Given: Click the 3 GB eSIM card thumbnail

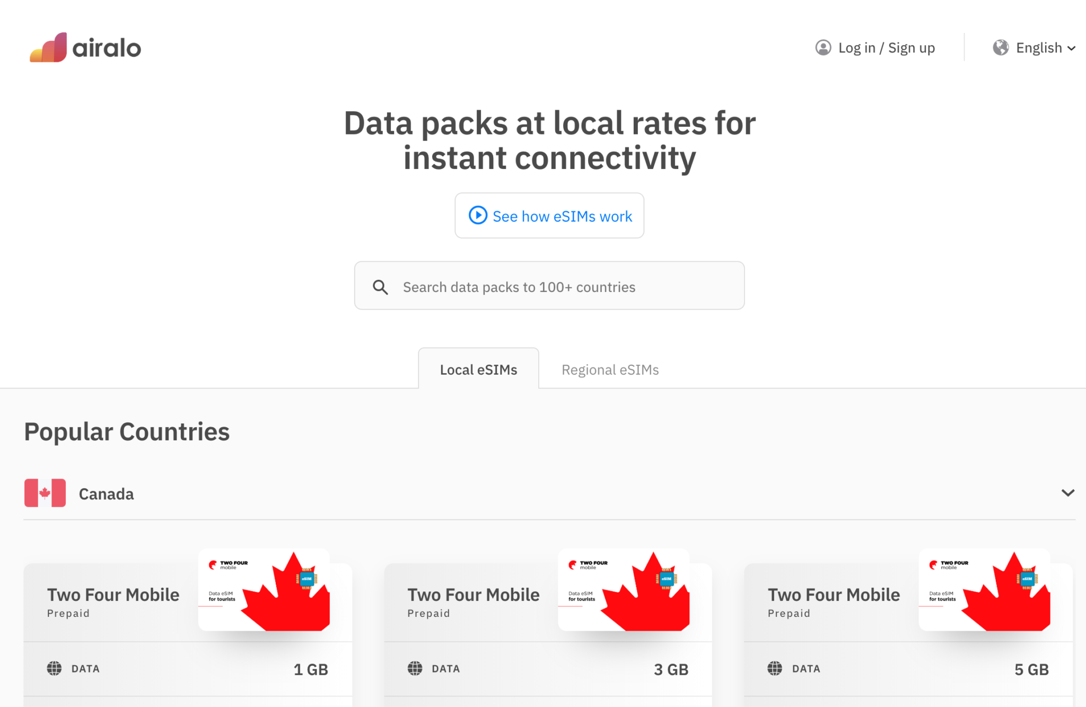Looking at the screenshot, I should click(x=624, y=591).
